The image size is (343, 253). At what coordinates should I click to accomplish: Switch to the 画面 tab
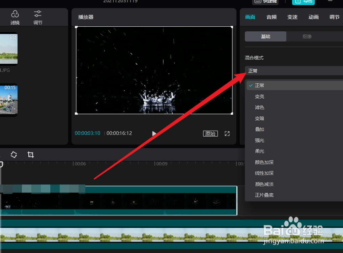[250, 17]
